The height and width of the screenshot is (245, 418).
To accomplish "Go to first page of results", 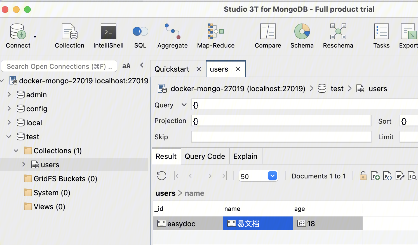I will pos(179,176).
